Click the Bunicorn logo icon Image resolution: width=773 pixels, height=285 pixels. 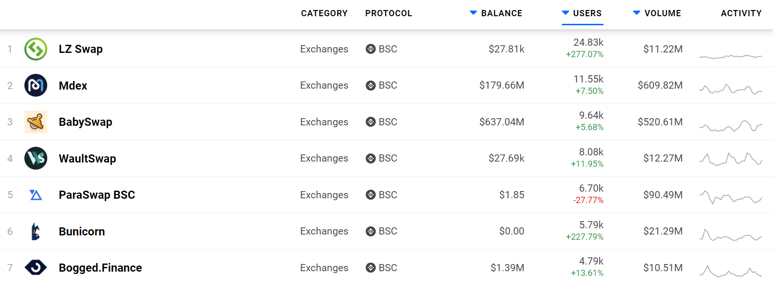click(x=36, y=232)
